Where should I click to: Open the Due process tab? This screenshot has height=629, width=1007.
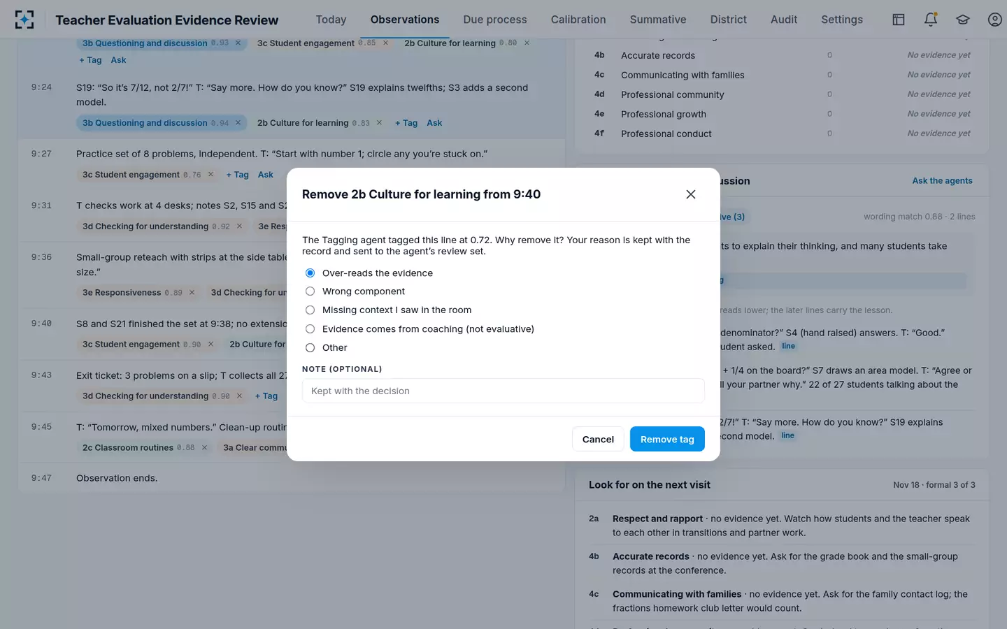(x=495, y=20)
